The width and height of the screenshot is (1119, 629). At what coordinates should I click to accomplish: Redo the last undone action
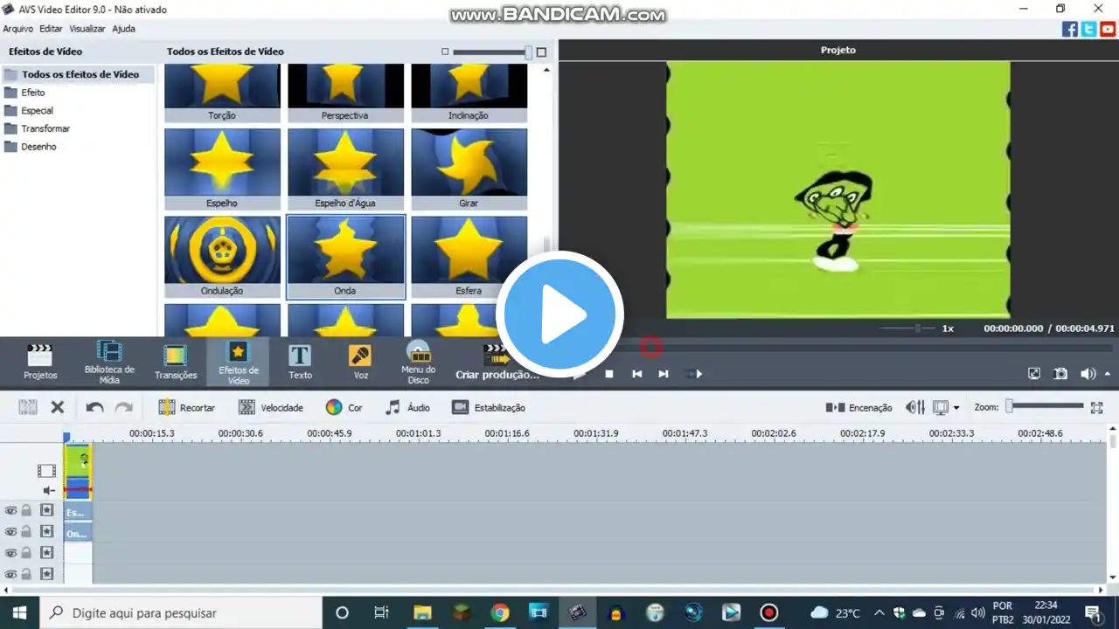tap(124, 407)
